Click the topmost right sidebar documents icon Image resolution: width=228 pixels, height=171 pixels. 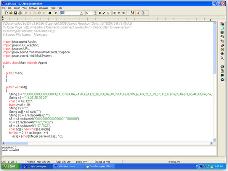[222, 24]
